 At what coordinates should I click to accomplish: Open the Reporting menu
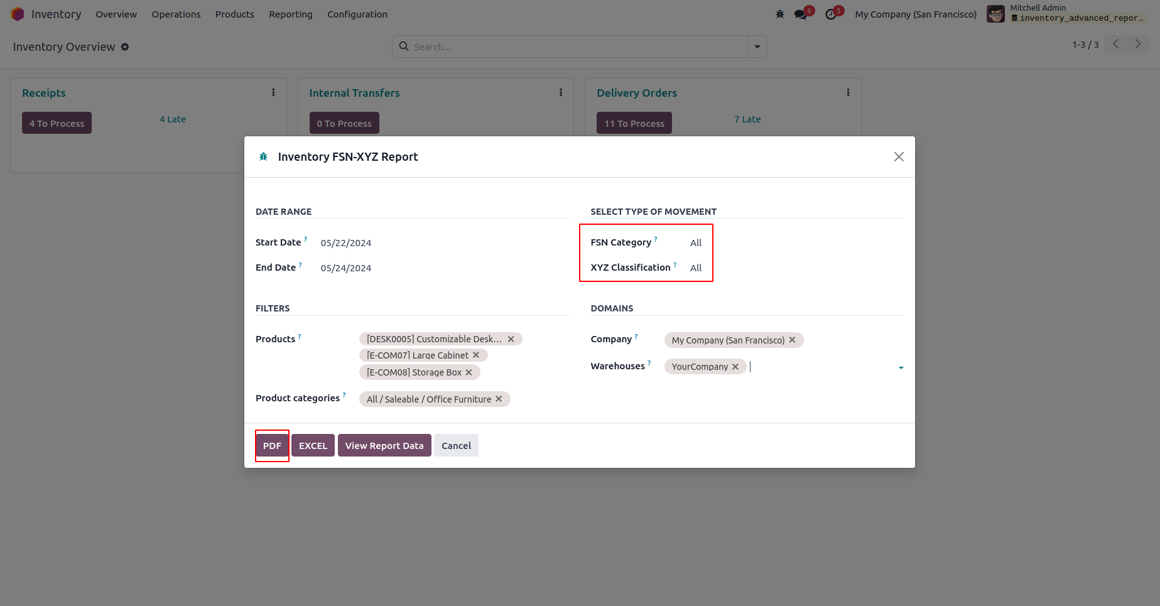pyautogui.click(x=291, y=14)
